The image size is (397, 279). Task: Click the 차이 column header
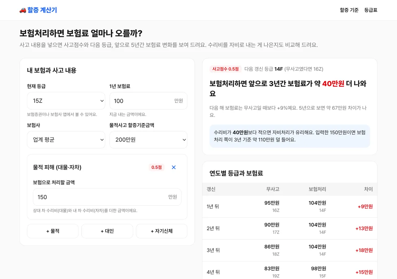click(368, 189)
